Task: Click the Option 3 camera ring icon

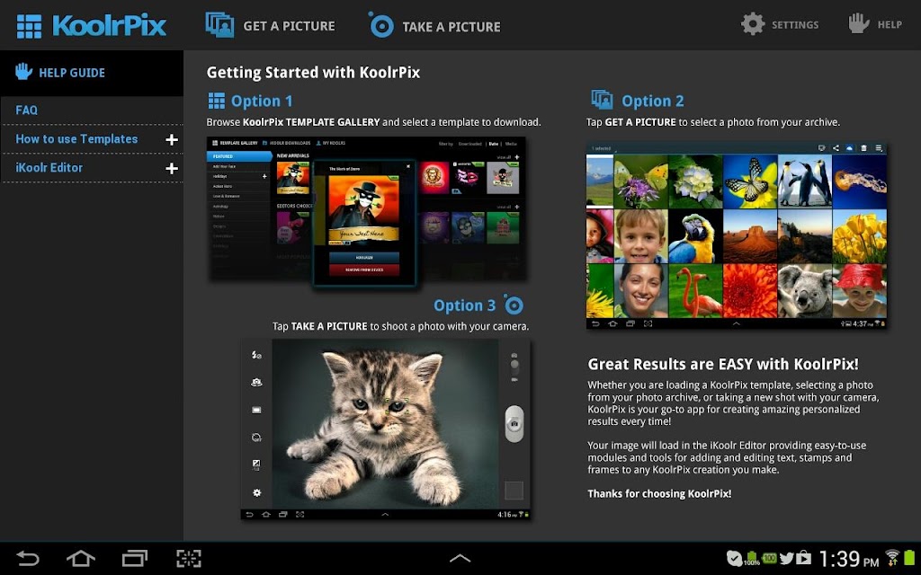Action: [x=514, y=305]
